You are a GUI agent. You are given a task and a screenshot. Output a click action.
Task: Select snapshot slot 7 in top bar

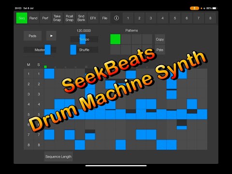pos(199,18)
